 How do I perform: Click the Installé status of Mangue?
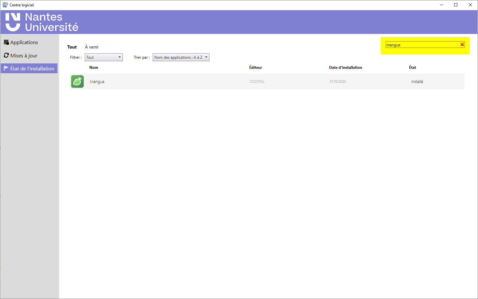tap(417, 81)
